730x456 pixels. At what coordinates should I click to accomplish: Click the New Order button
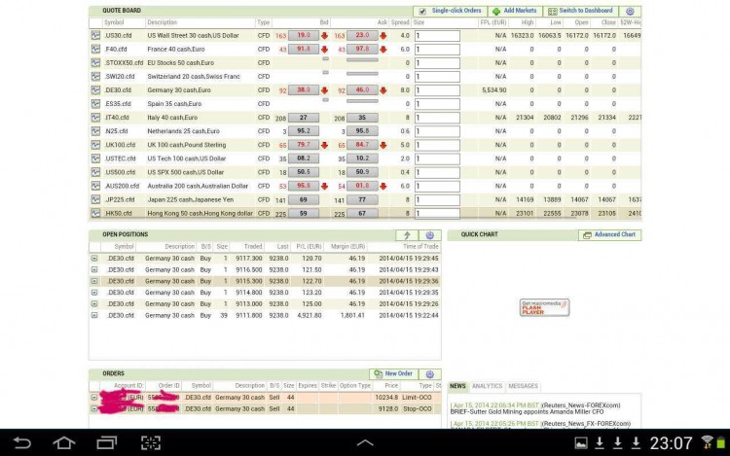click(x=394, y=374)
